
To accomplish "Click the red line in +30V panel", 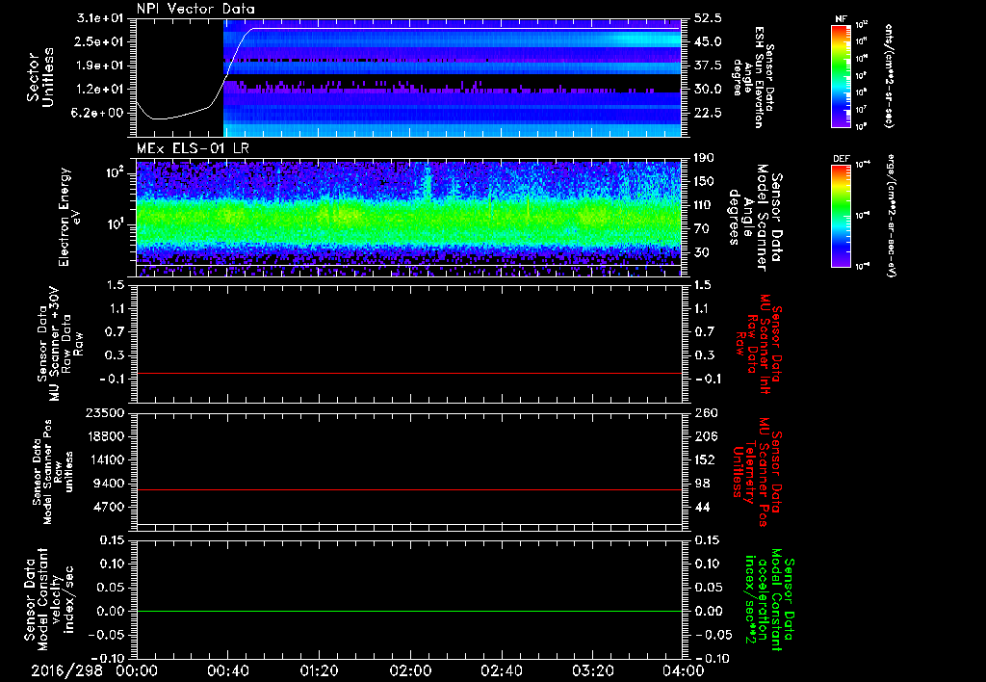I will 409,373.
